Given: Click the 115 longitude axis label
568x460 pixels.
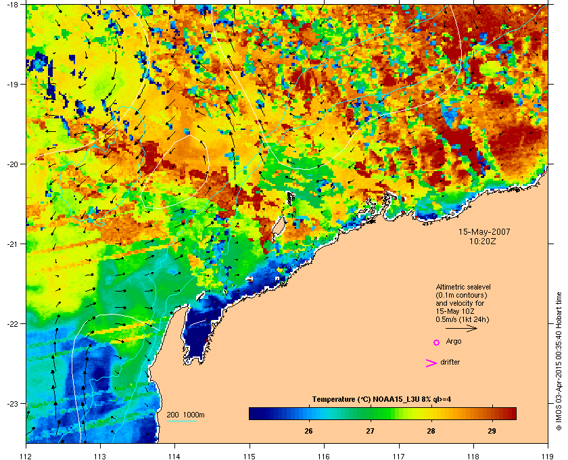Looking at the screenshot, I should (250, 457).
